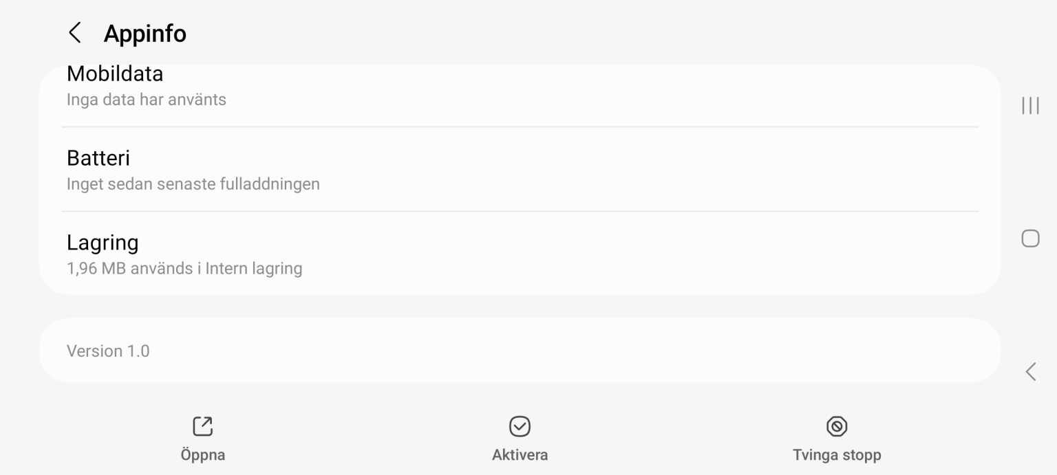Tap the 'Inga data har använts' subtitle
The height and width of the screenshot is (475, 1057).
pos(147,99)
